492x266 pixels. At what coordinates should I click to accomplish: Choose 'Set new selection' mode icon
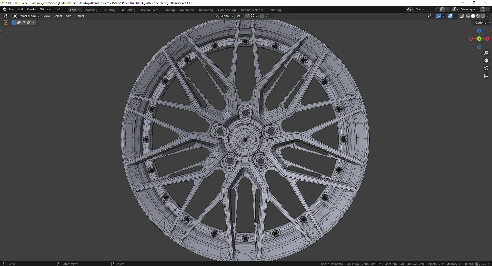[14, 23]
